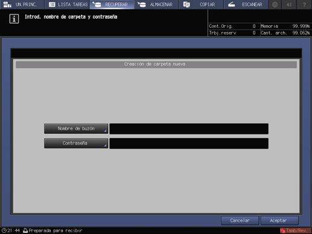Open the Contraseña entry button

point(76,143)
